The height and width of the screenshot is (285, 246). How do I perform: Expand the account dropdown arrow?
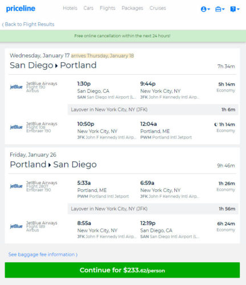coord(208,9)
